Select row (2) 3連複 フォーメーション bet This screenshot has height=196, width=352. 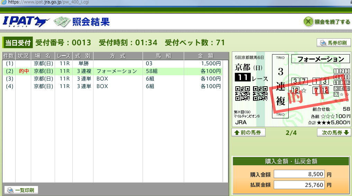[x=112, y=71]
